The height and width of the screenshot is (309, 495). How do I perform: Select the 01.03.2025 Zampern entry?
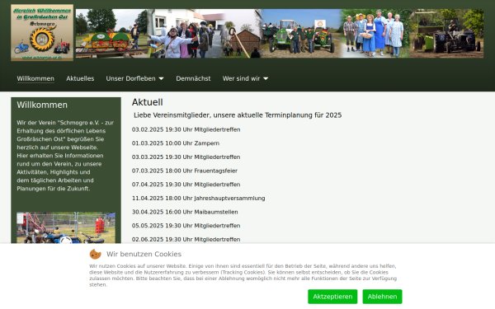point(176,143)
